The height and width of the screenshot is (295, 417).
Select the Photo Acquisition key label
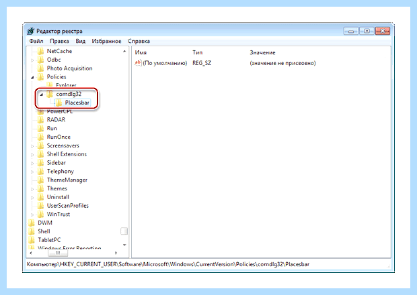coord(70,68)
